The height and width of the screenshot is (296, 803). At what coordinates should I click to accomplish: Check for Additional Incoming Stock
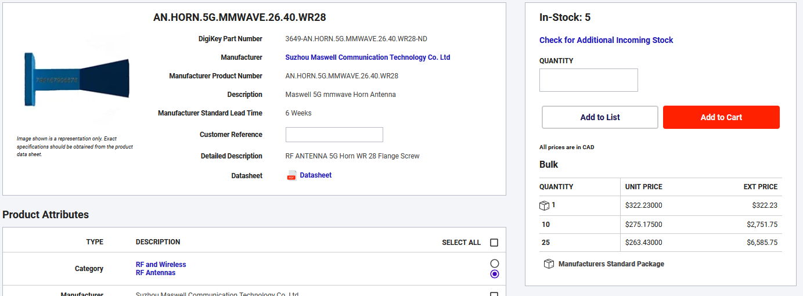(606, 40)
